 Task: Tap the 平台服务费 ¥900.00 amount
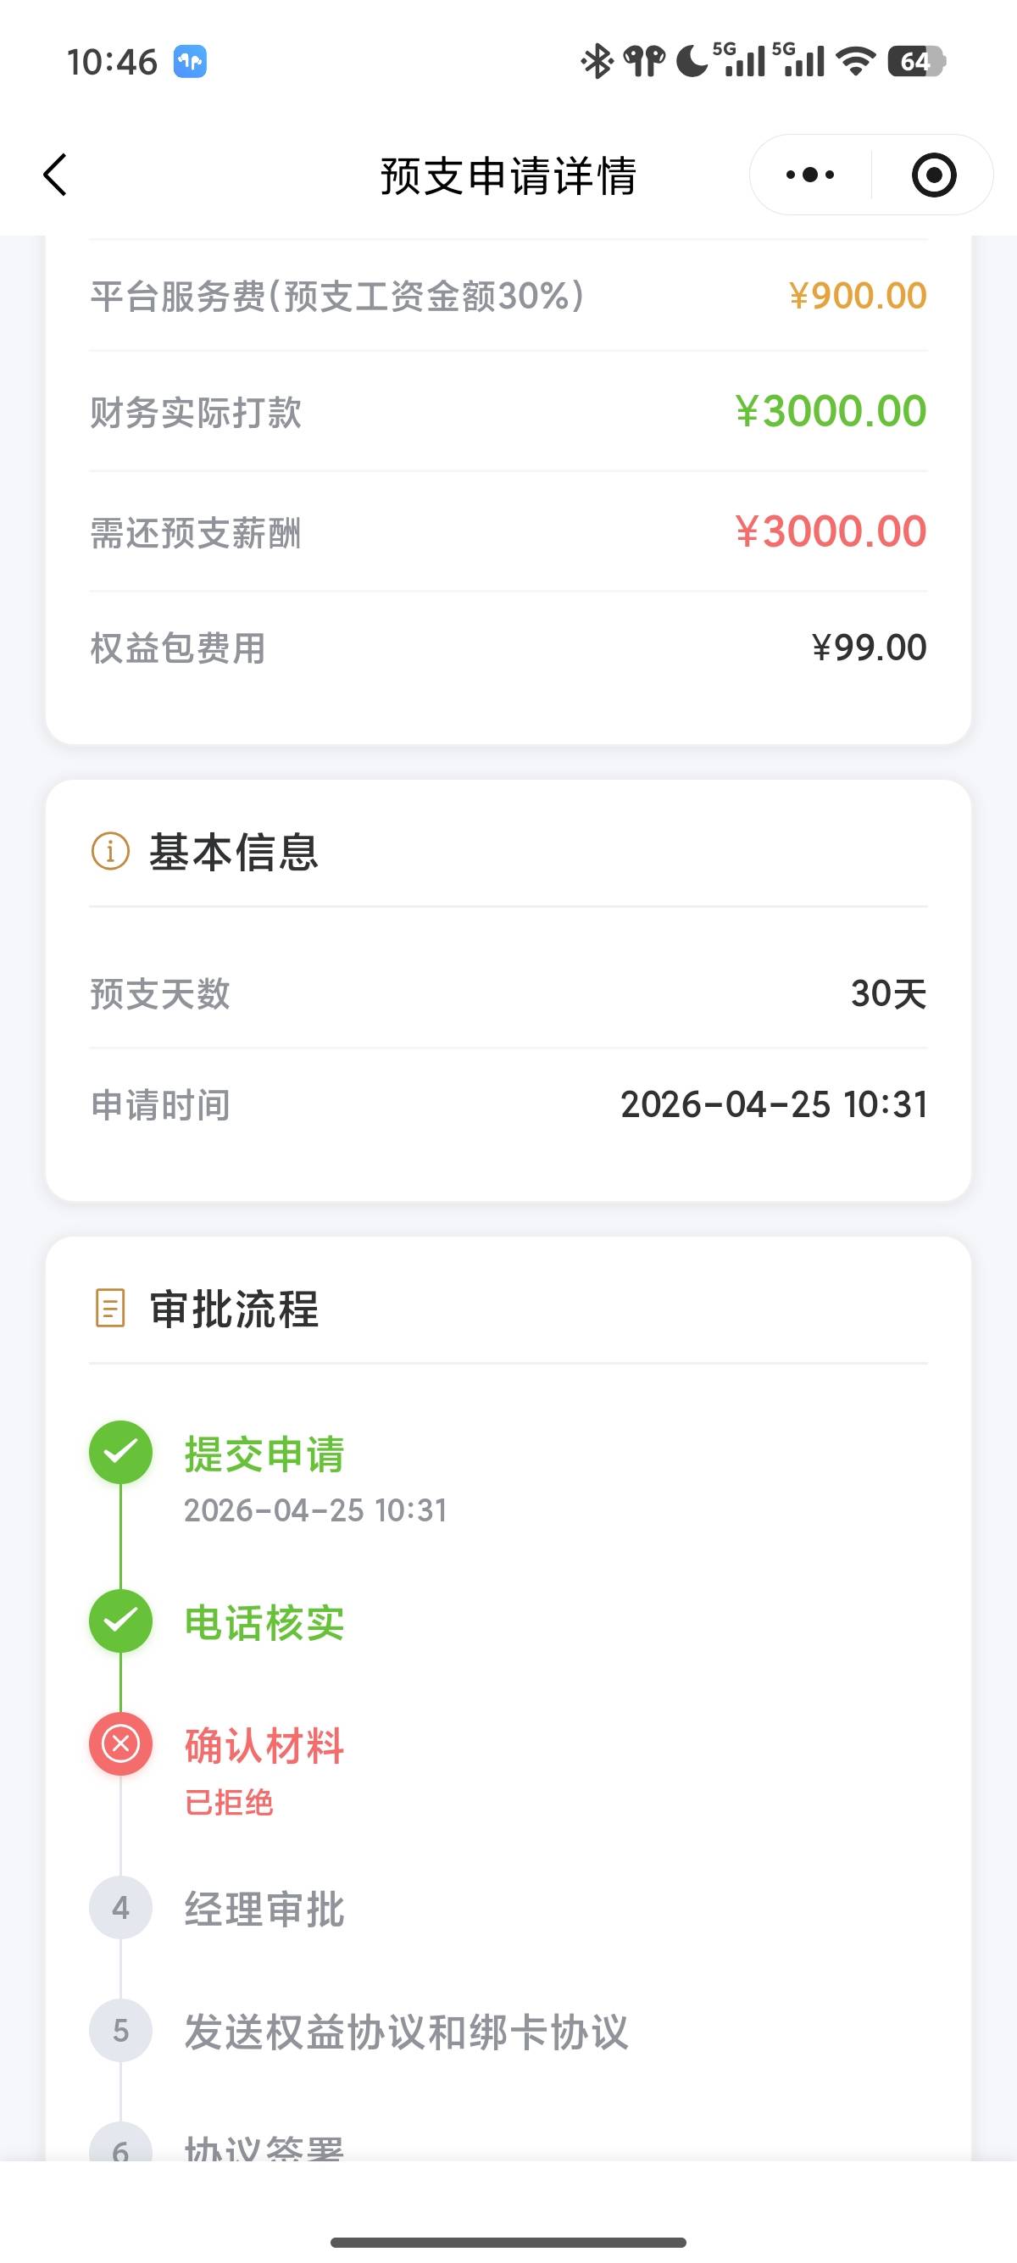pos(857,296)
